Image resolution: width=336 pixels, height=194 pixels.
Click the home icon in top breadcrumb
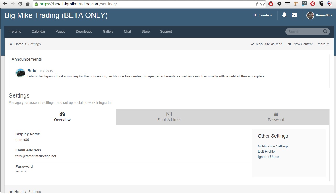coord(11,44)
